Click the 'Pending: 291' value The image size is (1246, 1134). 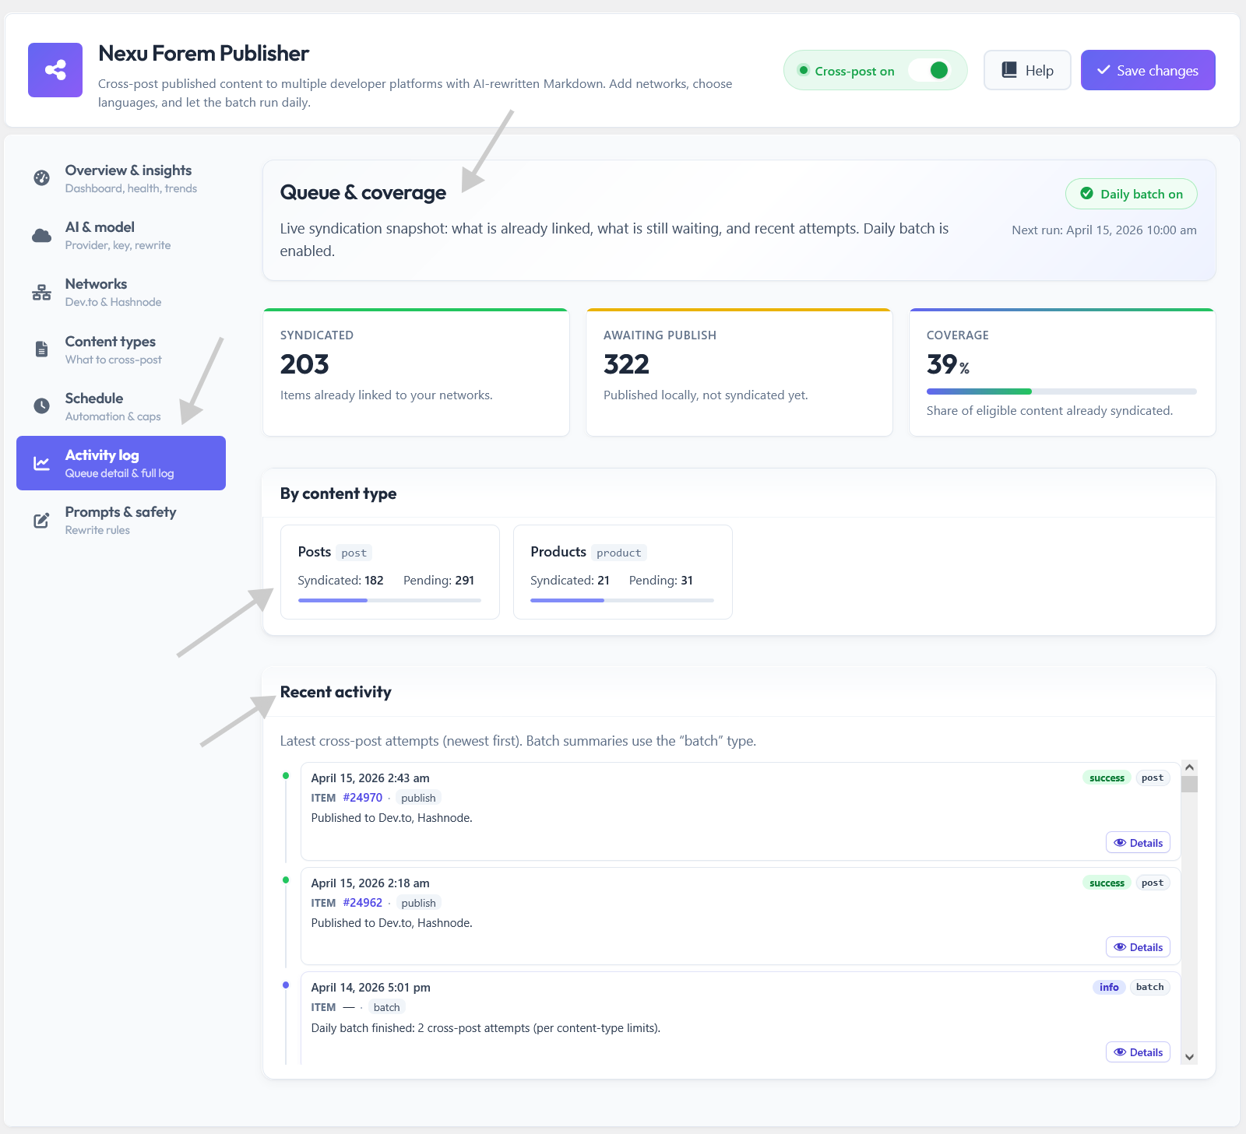(438, 581)
